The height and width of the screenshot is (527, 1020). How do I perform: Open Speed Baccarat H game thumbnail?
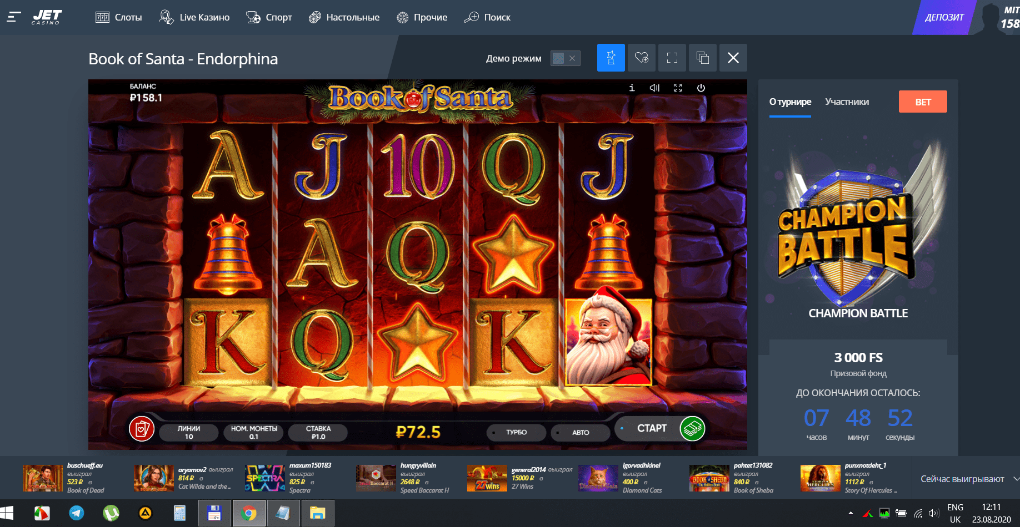376,478
